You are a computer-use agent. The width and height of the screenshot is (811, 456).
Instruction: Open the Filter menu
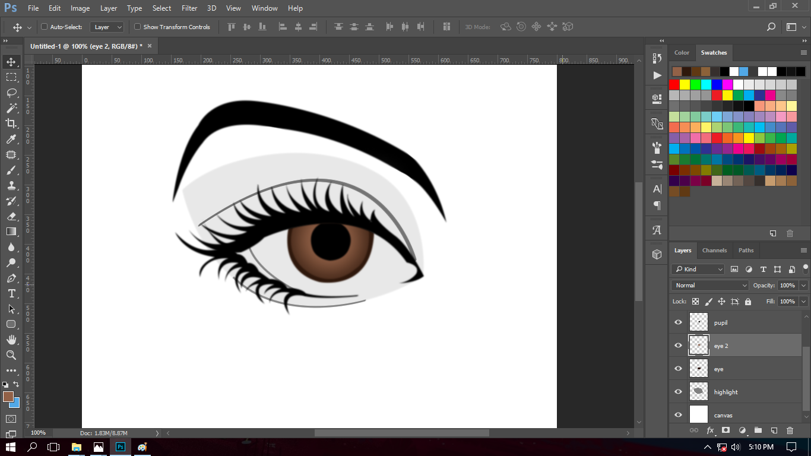[189, 8]
